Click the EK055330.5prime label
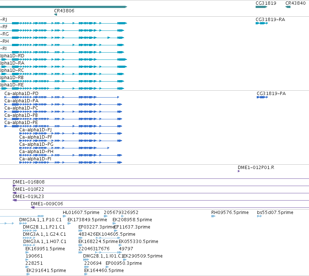The width and height of the screenshot is (309, 276). pos(139,242)
